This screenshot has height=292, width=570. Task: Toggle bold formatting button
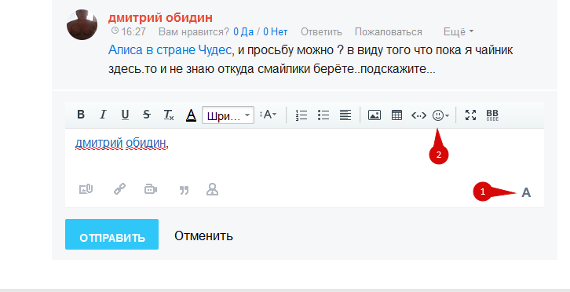click(81, 115)
